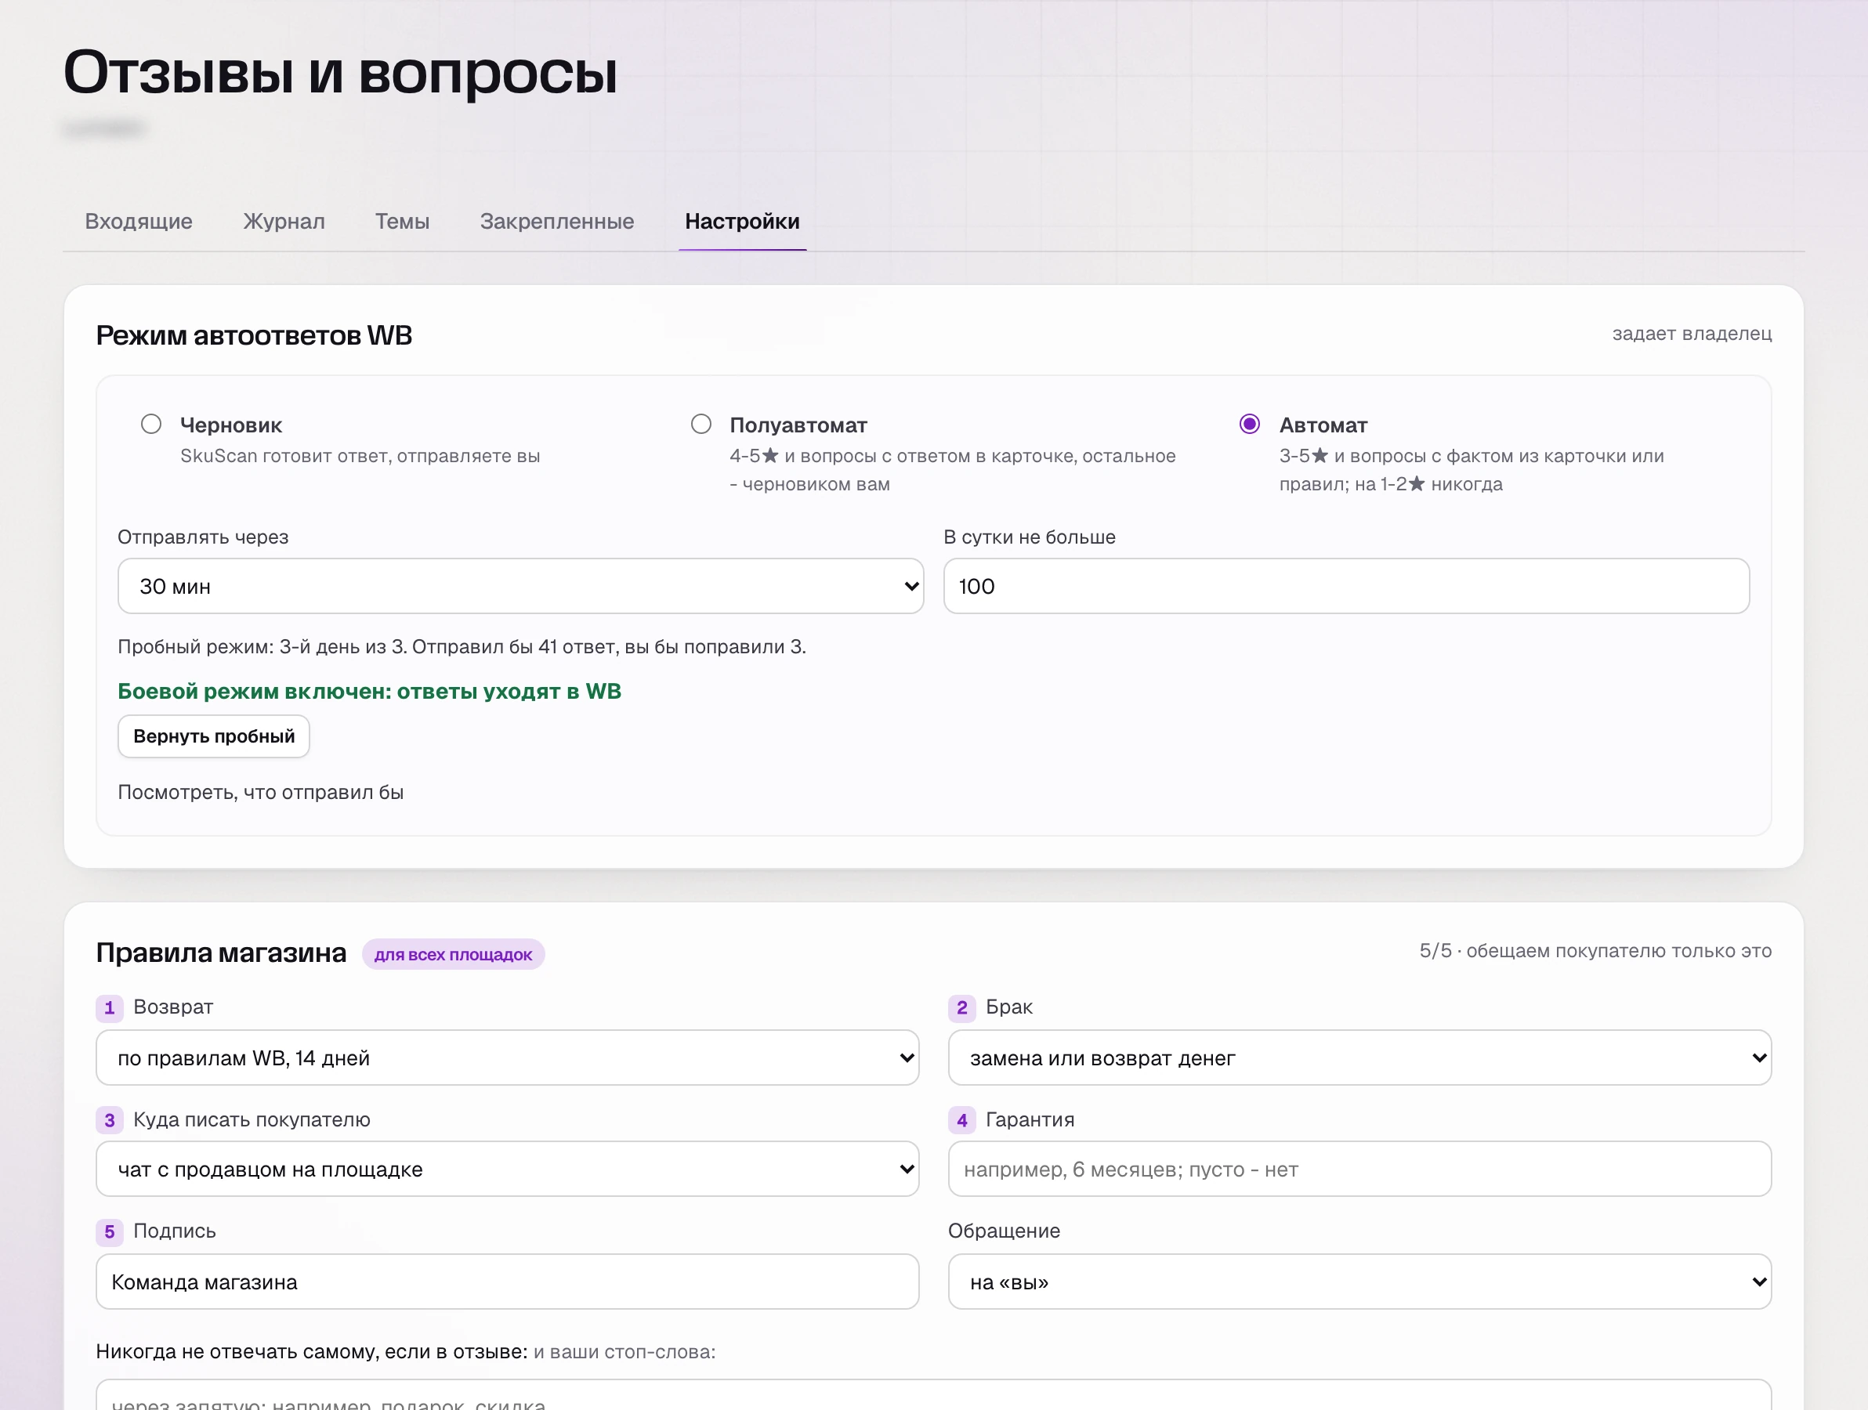Open the Входящие tab

(x=139, y=221)
